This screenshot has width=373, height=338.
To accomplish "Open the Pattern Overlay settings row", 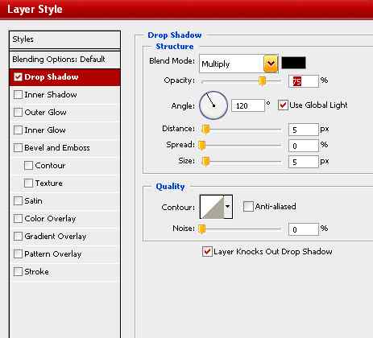I will (x=64, y=254).
